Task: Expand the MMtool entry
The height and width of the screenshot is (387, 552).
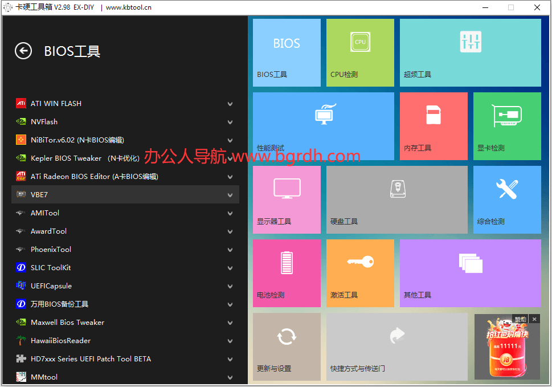Action: pyautogui.click(x=230, y=377)
